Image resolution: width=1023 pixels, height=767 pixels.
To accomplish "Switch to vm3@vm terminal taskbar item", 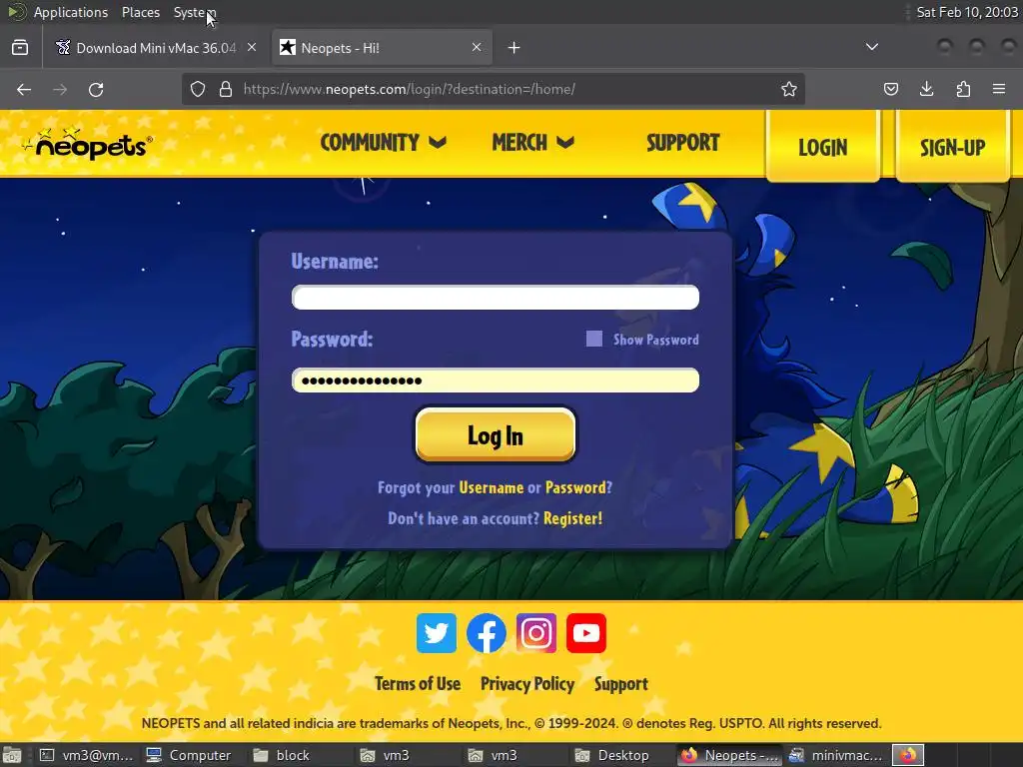I will pos(86,755).
